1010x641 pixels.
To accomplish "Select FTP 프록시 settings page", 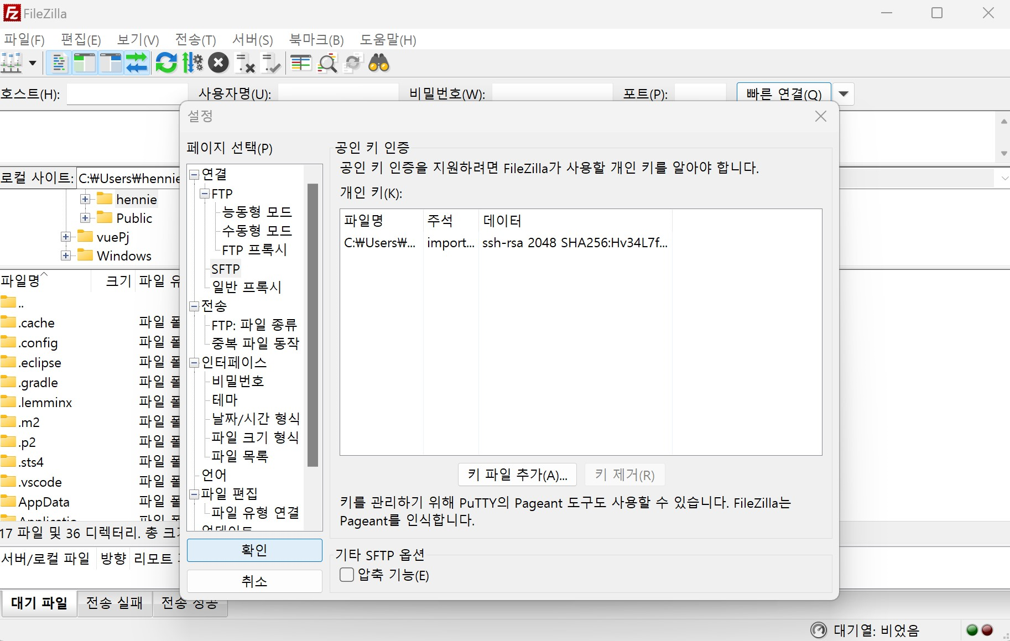I will (x=254, y=249).
